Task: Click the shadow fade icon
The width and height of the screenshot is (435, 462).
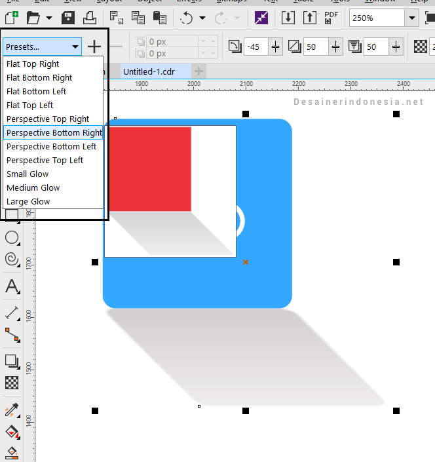Action: tap(354, 47)
